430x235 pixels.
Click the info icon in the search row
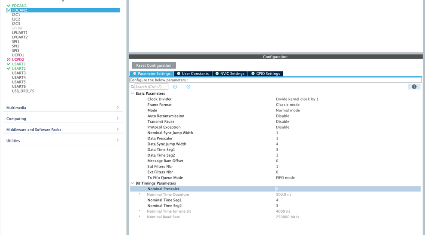click(x=414, y=87)
